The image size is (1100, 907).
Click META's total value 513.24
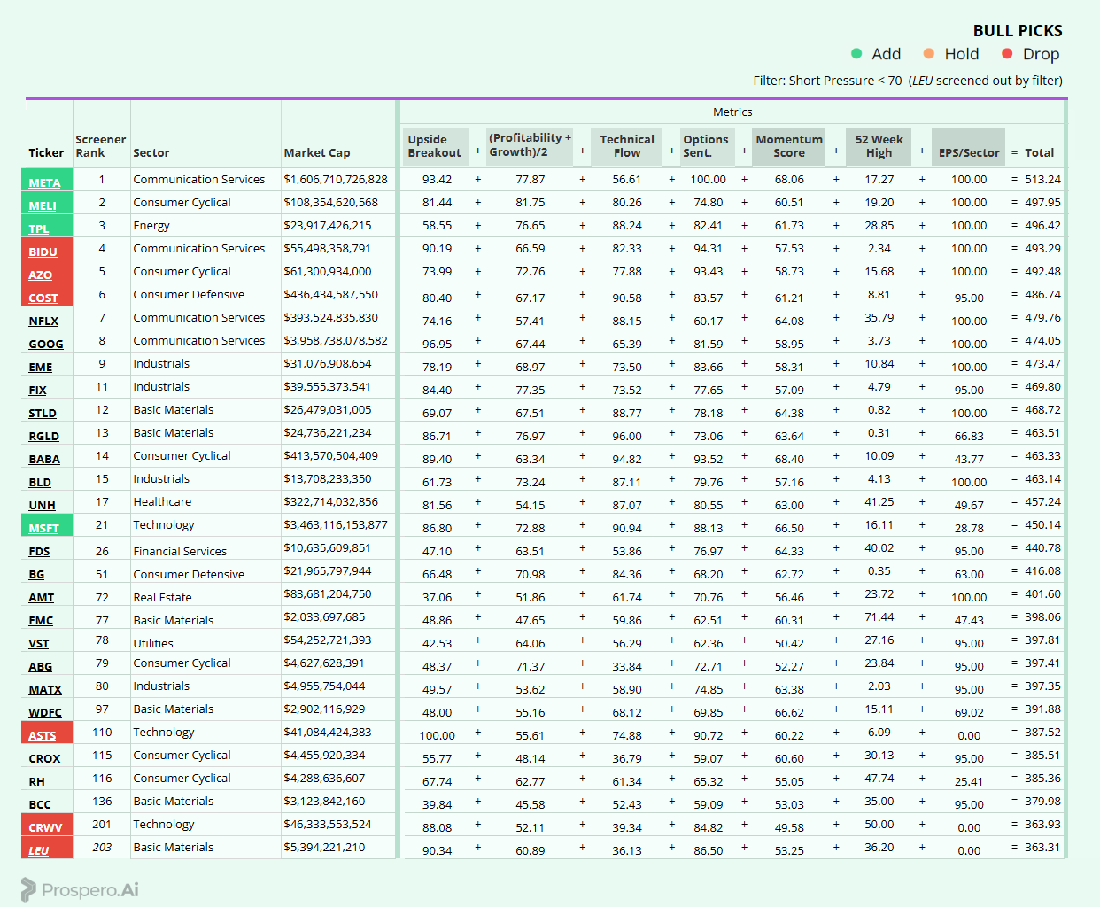click(x=1042, y=179)
